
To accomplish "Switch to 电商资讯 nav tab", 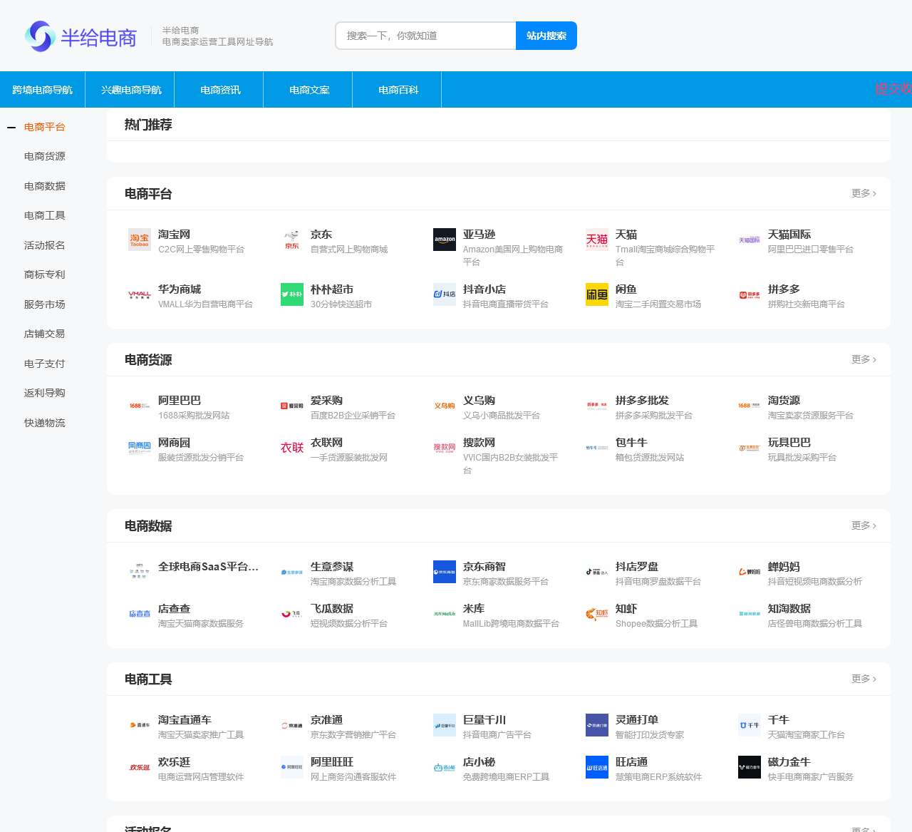I will tap(220, 90).
